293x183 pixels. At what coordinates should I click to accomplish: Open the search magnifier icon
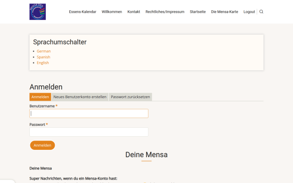261,12
